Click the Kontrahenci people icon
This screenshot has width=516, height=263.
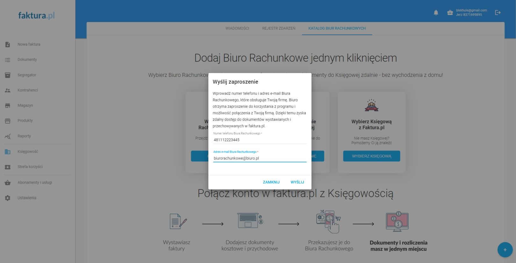(x=8, y=91)
